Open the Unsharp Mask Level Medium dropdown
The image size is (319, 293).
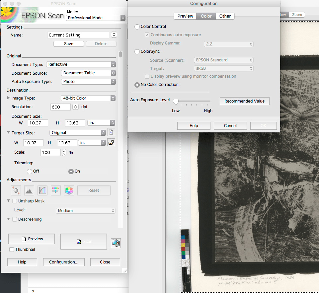(85, 211)
